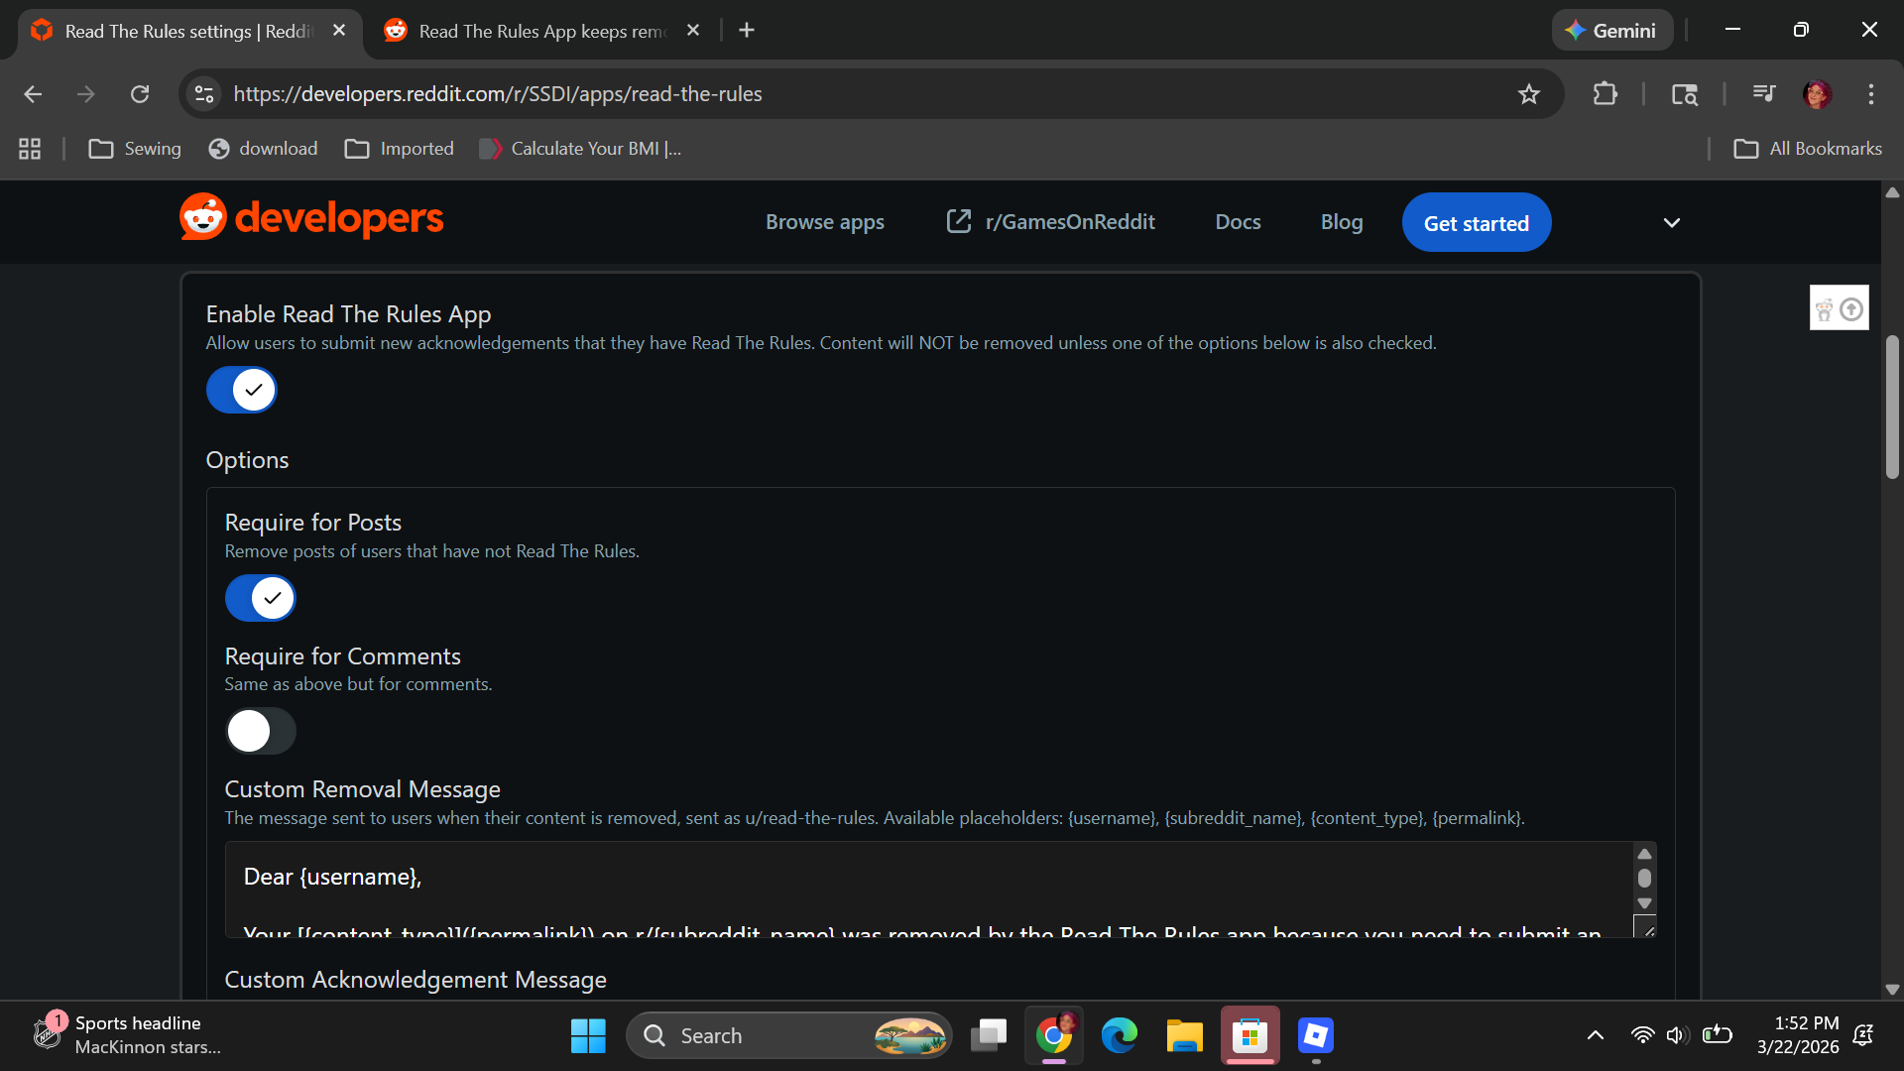This screenshot has height=1071, width=1904.
Task: Open the Chrome extensions puzzle icon
Action: pos(1605,94)
